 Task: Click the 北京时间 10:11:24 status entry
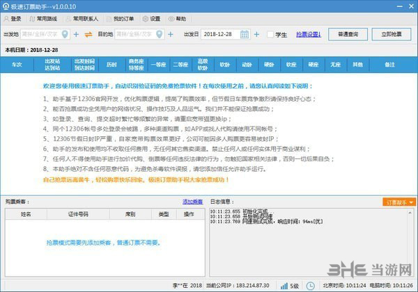pyautogui.click(x=344, y=286)
